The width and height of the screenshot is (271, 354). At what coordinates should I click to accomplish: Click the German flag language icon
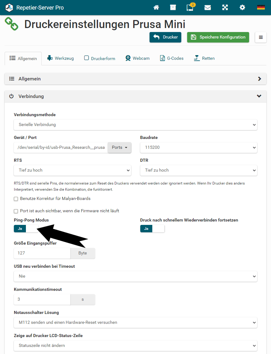tap(261, 7)
